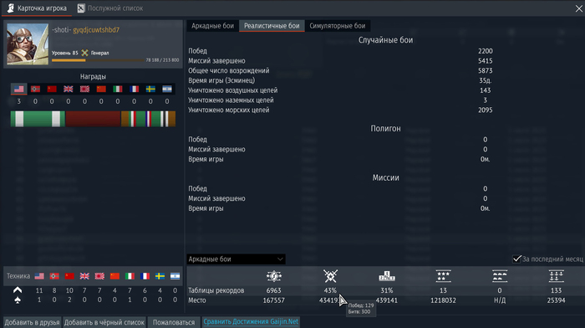Click the crossed swords rank icon
Screen dimensions: 585x328
pos(84,53)
